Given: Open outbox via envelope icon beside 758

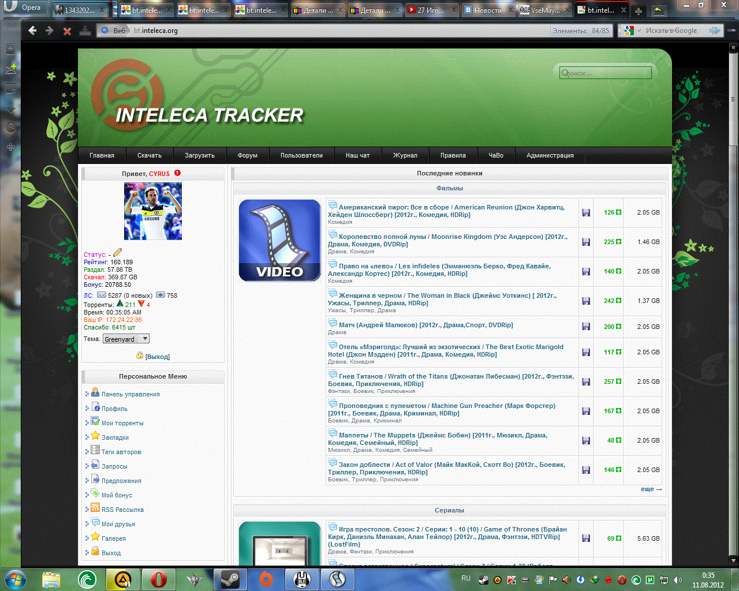Looking at the screenshot, I should [x=161, y=295].
